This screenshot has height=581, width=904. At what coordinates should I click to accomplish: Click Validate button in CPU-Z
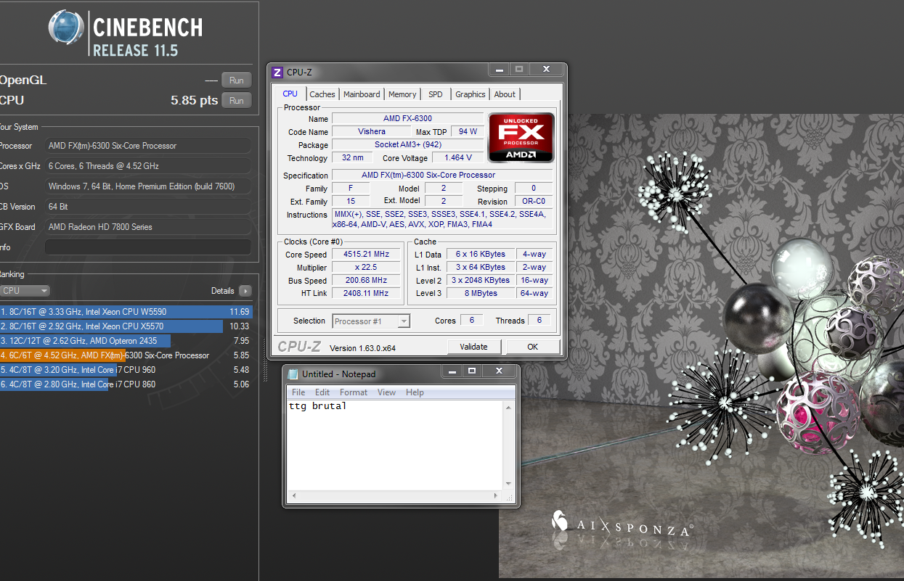(x=474, y=347)
